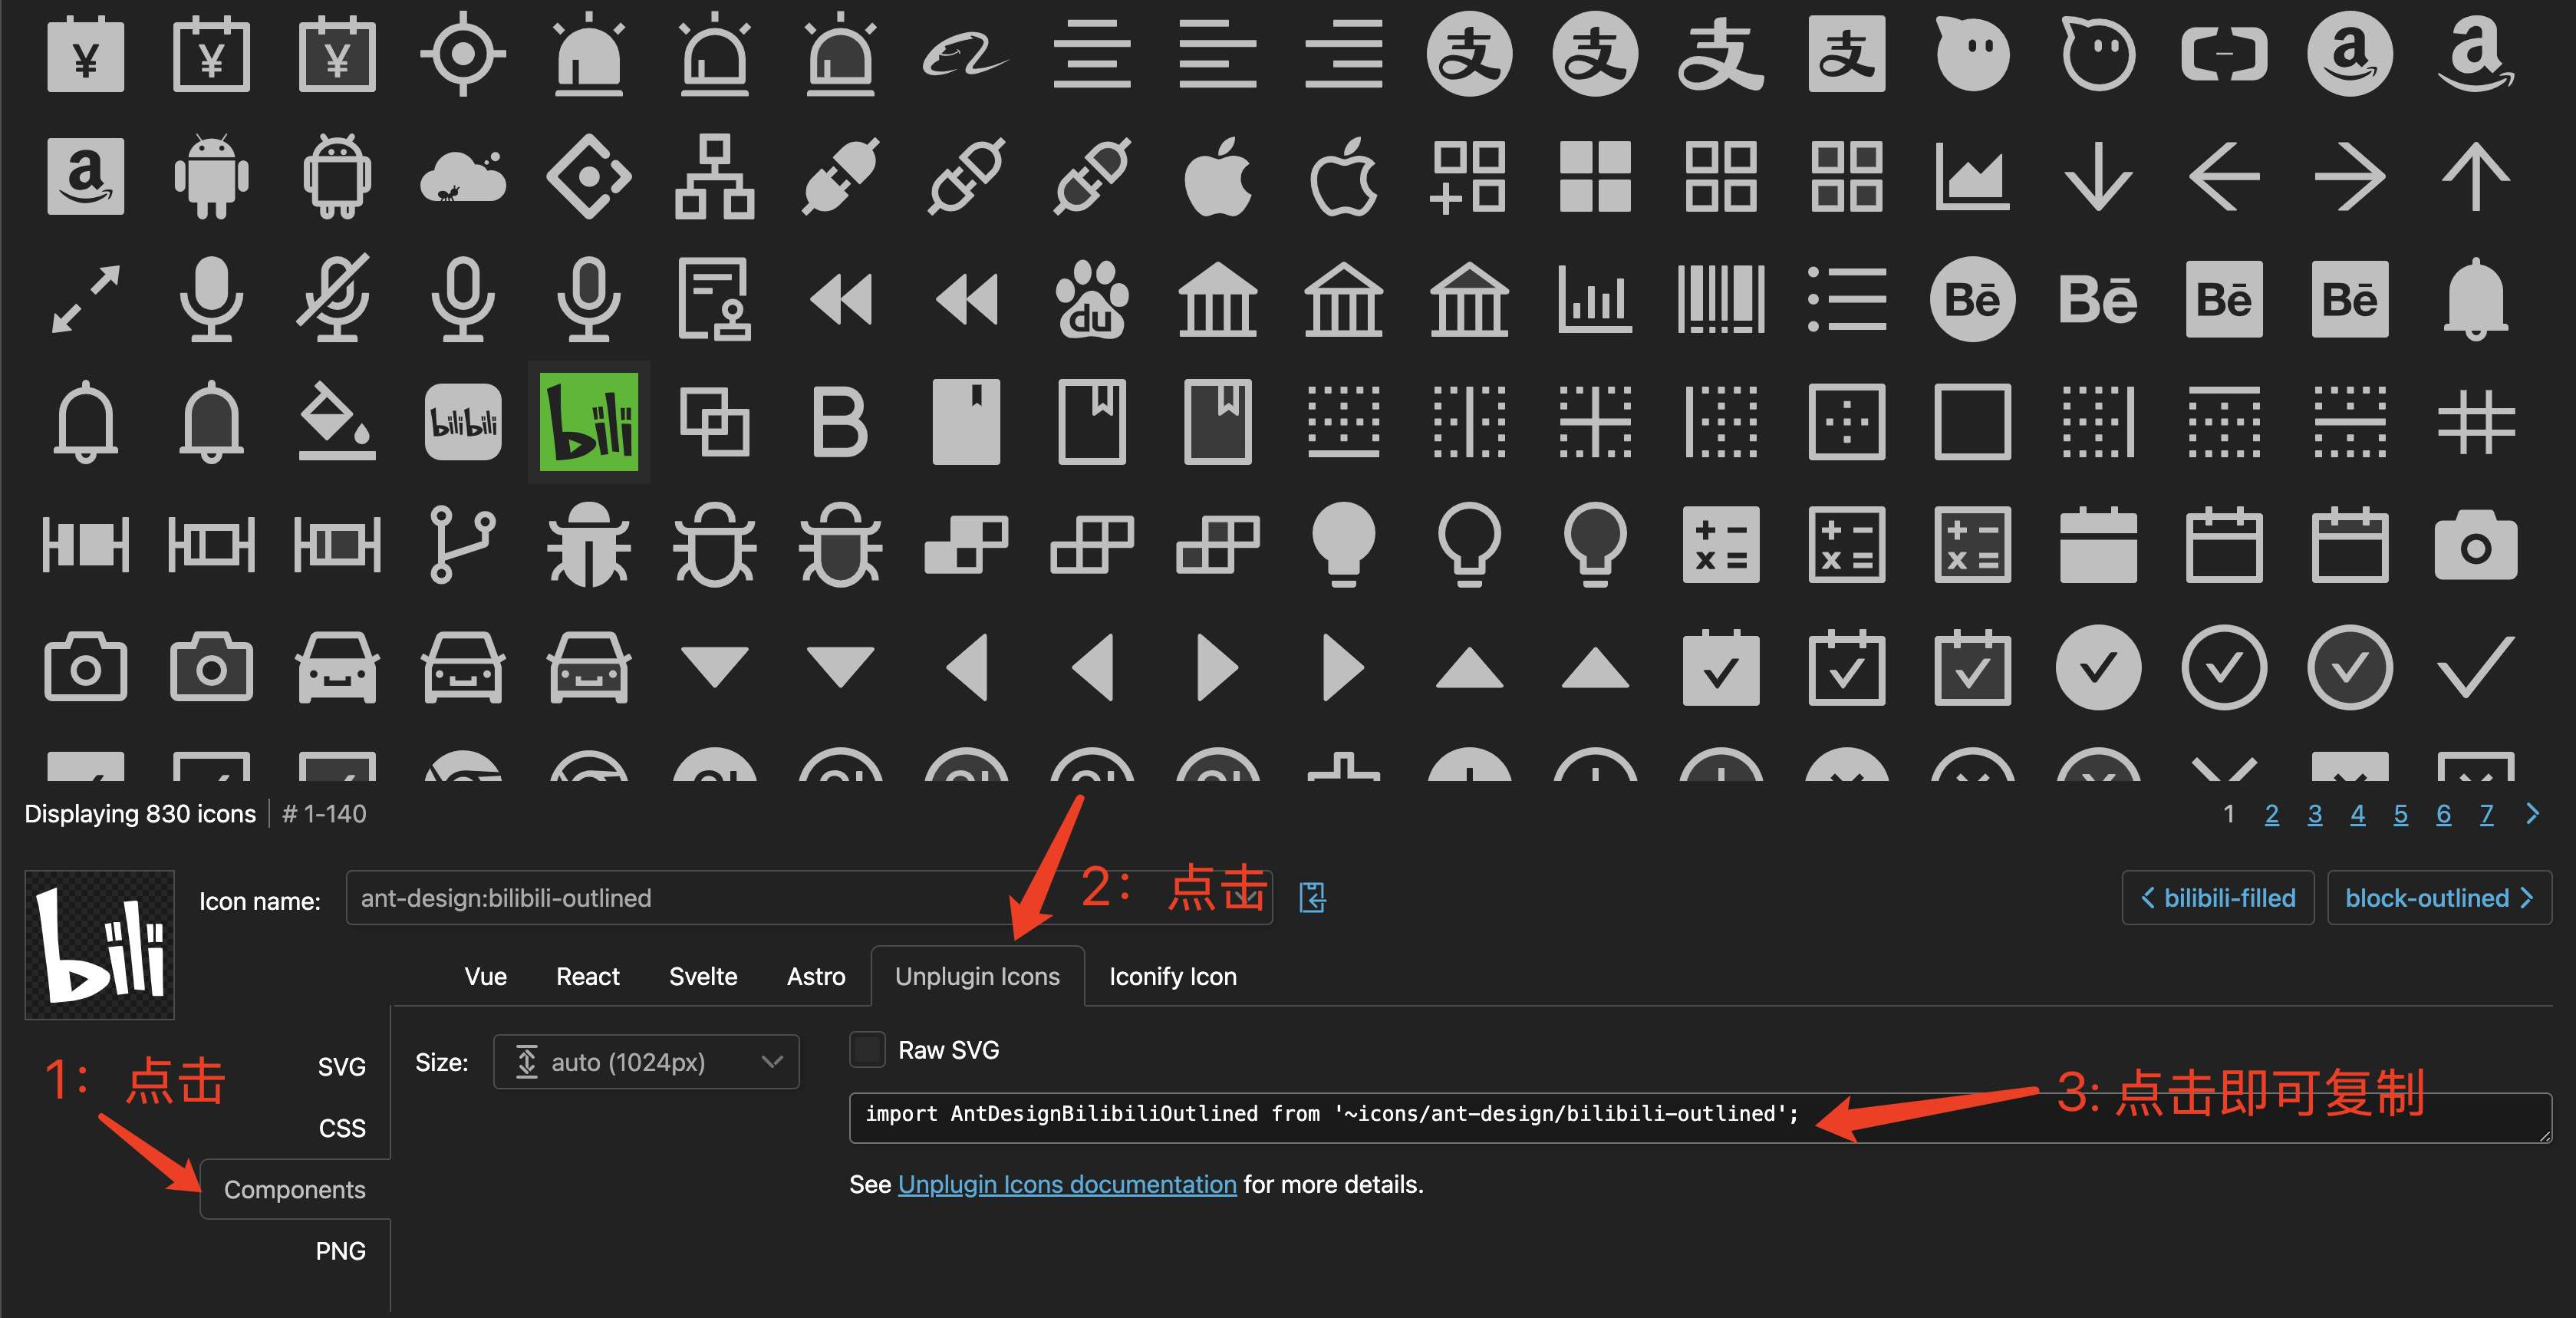
Task: Select the filled bug icon
Action: coord(589,545)
